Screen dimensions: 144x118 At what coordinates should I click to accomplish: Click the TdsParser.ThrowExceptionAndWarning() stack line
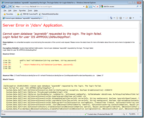[x=37, y=92]
